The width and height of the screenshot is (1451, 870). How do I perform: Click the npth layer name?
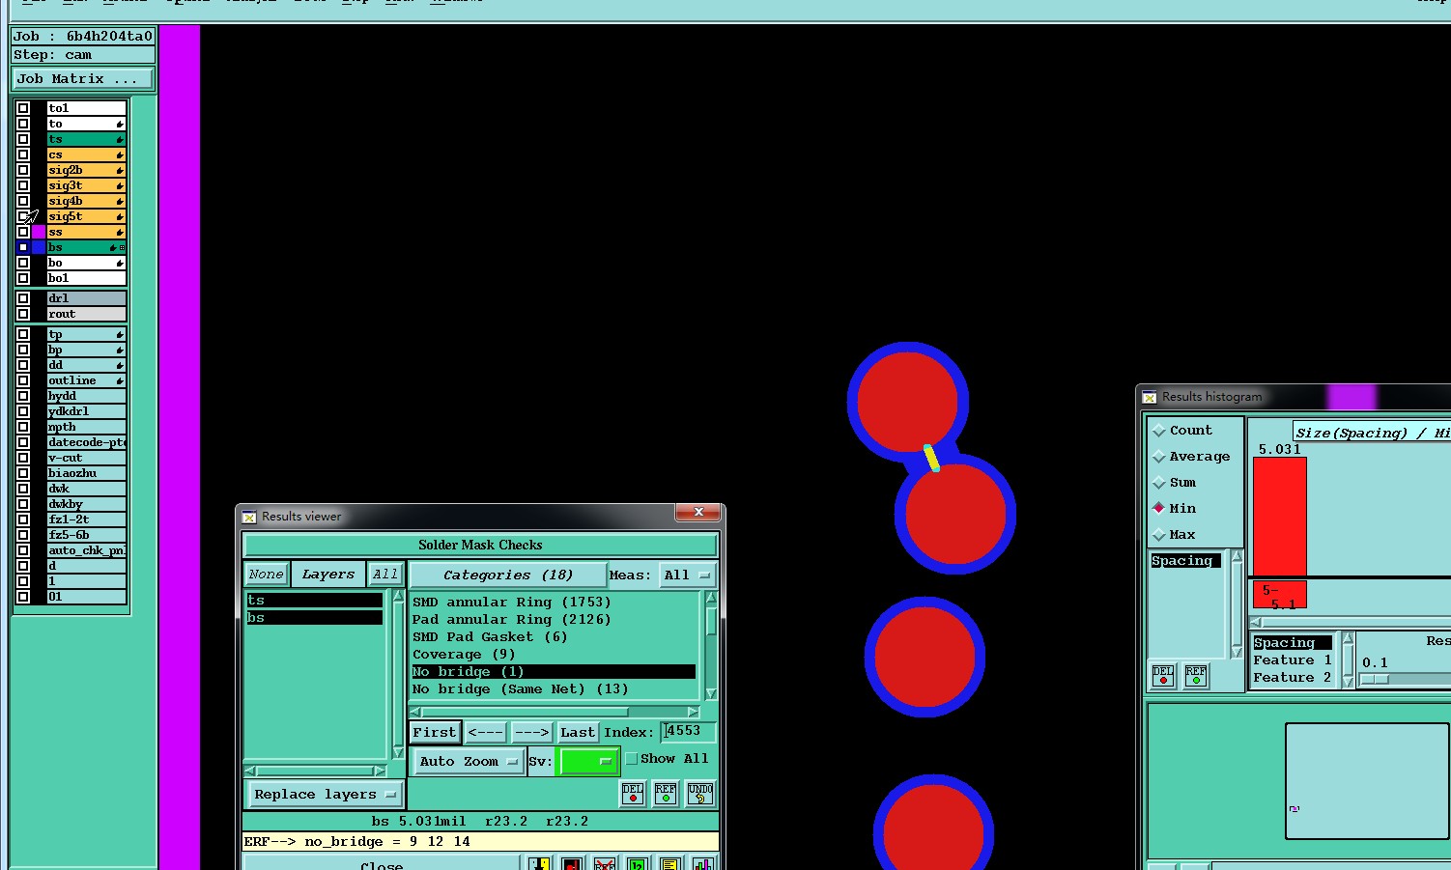(x=86, y=427)
